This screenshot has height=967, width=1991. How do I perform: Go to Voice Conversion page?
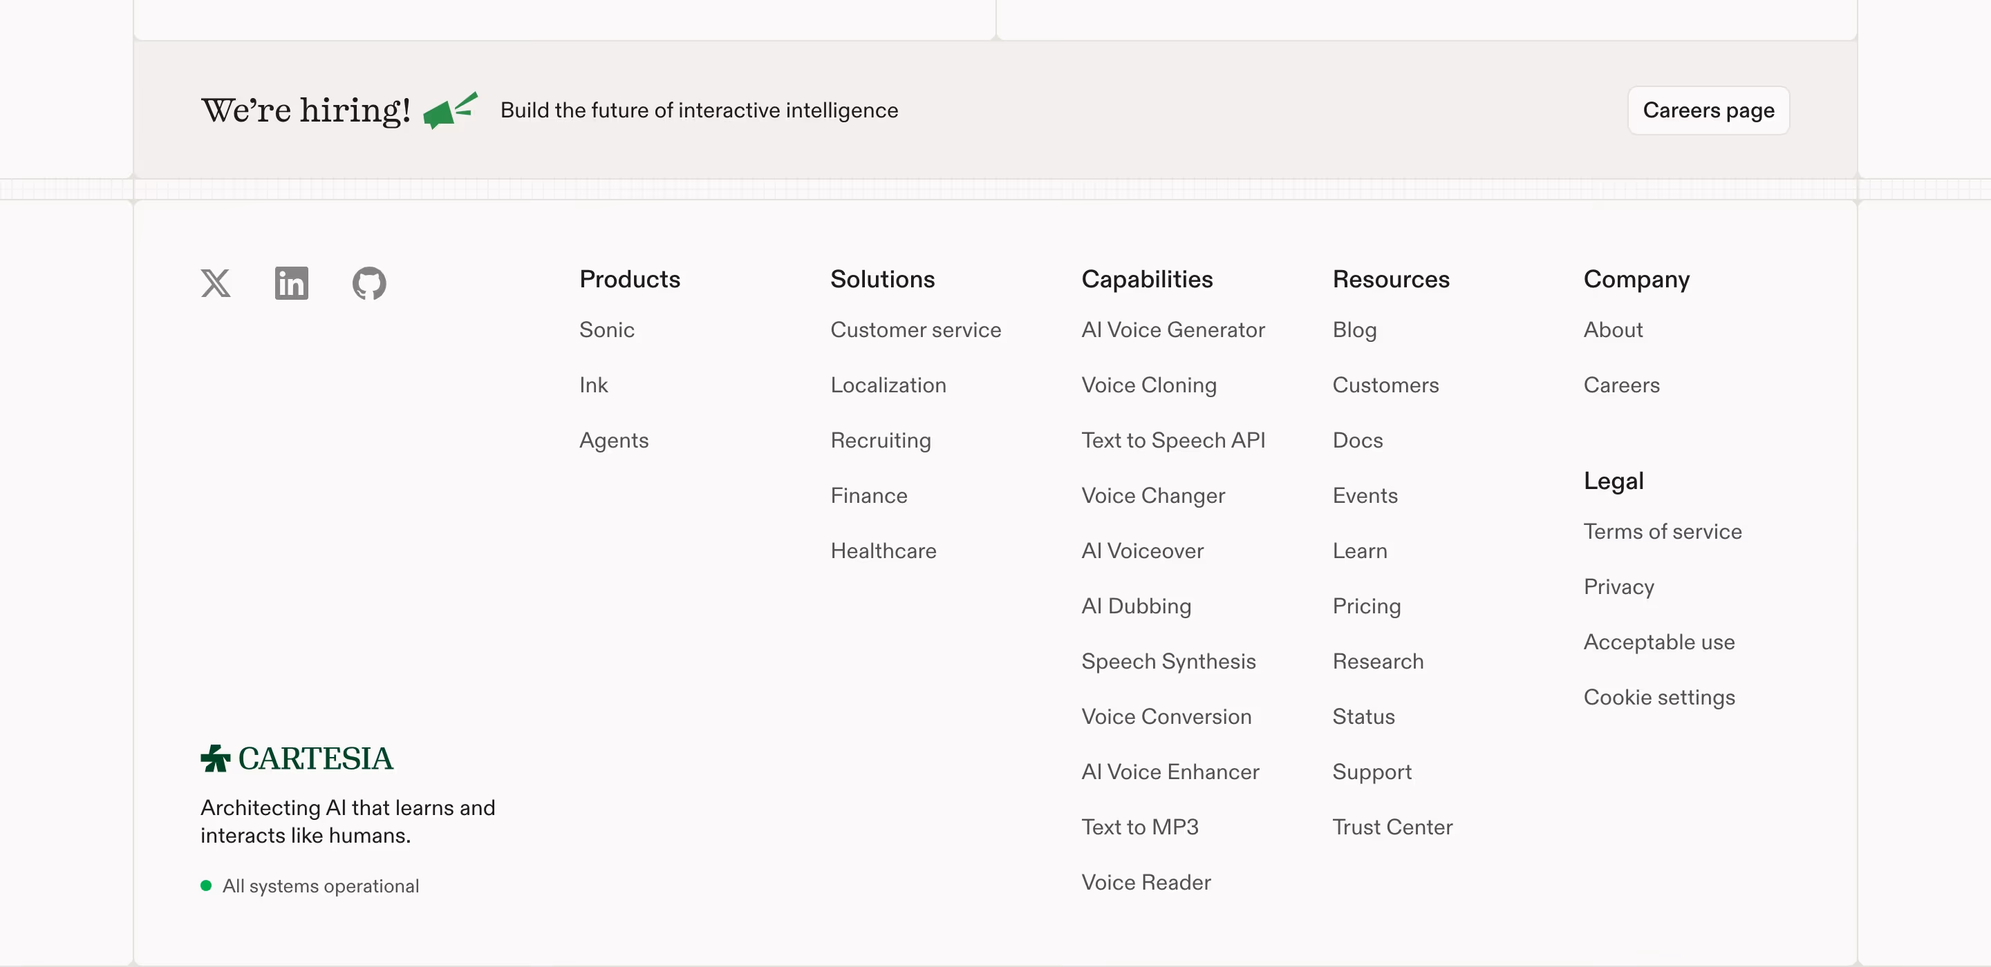[x=1166, y=716]
